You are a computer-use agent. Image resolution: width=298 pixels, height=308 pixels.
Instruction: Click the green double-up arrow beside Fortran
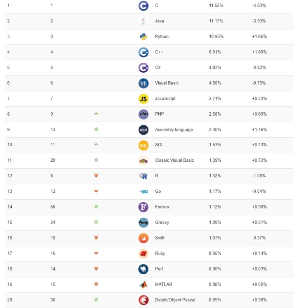96,207
